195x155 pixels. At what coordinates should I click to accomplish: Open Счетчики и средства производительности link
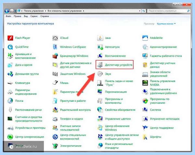click(x=29, y=119)
